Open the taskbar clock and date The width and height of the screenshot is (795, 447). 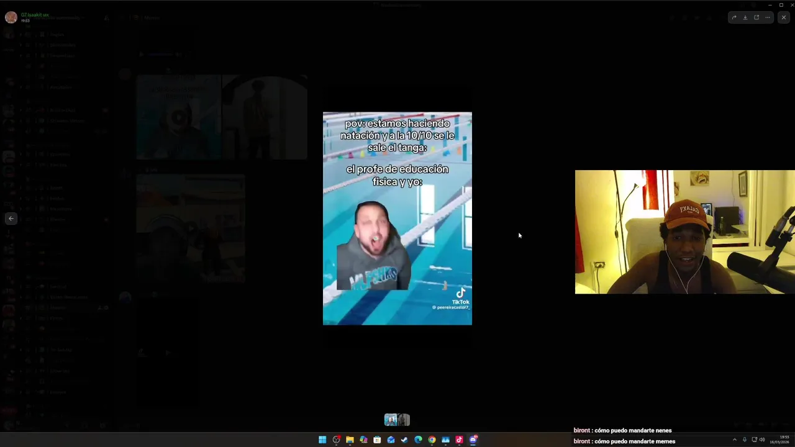point(779,440)
